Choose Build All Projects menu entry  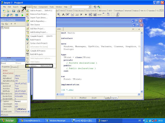[41, 54]
